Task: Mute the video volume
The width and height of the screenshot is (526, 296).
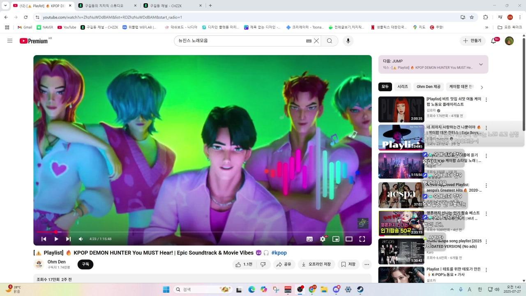Action: click(x=81, y=239)
